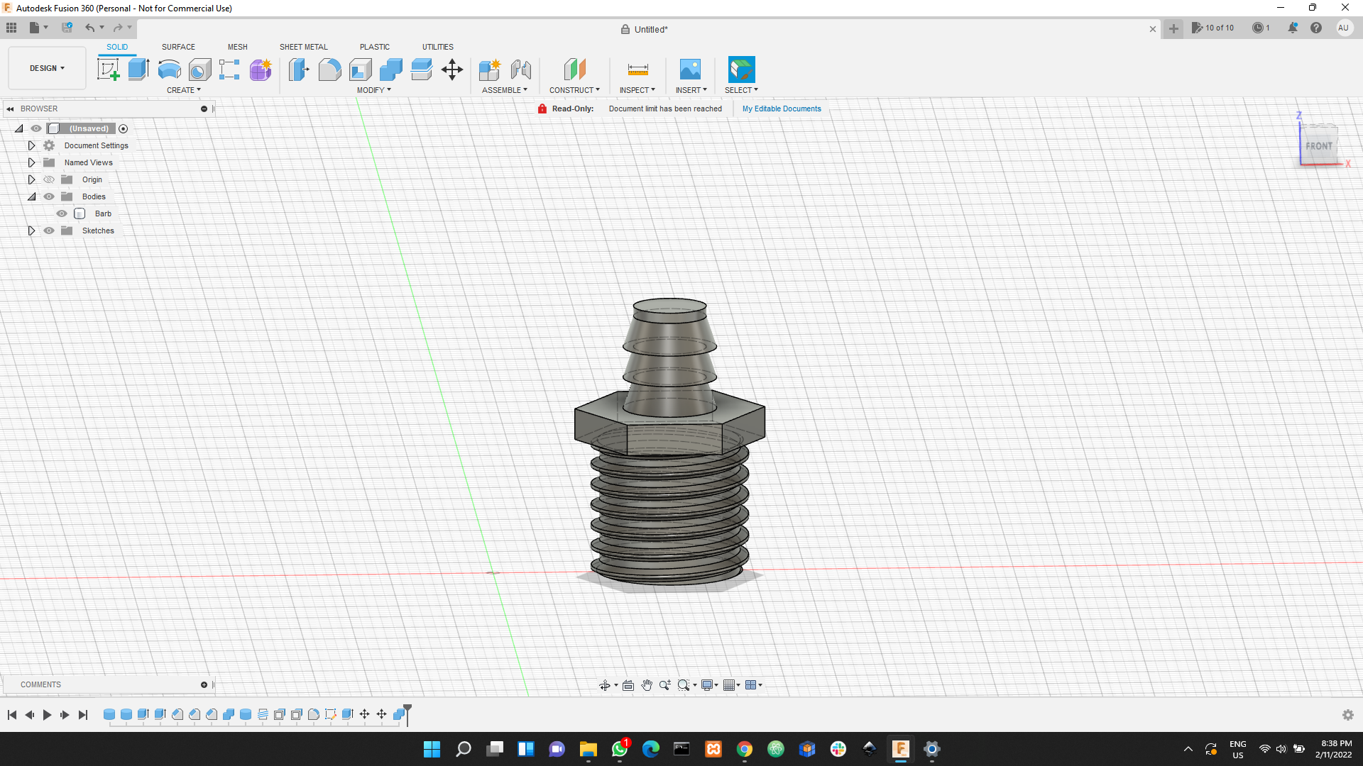Show the Origin folder in browser
The height and width of the screenshot is (766, 1363).
click(49, 179)
